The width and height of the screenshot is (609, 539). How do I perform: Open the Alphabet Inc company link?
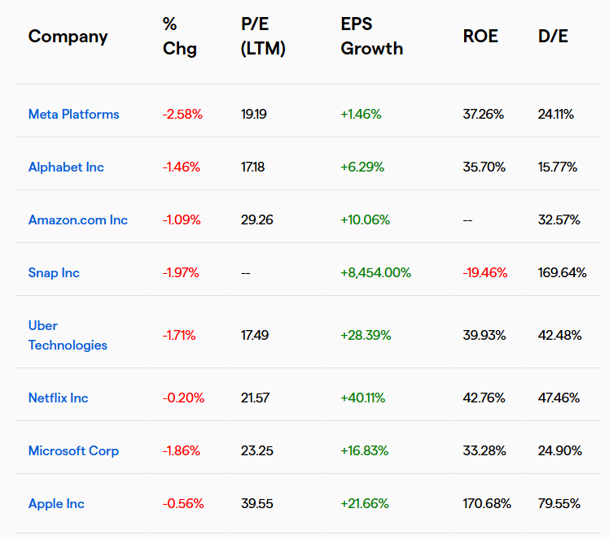click(66, 167)
